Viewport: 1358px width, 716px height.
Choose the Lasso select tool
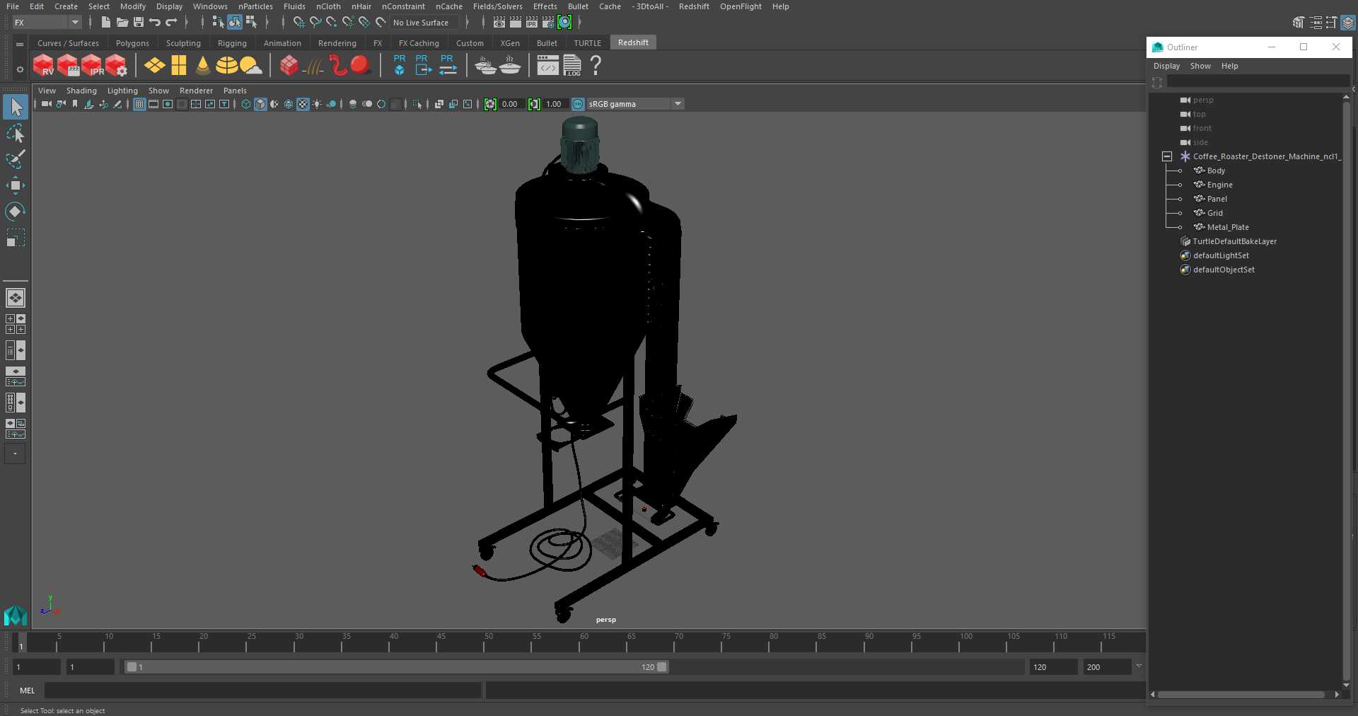[15, 134]
